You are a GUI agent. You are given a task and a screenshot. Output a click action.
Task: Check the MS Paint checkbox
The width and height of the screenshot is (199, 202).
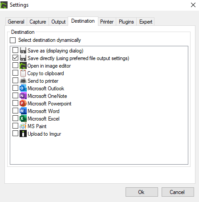pyautogui.click(x=15, y=126)
